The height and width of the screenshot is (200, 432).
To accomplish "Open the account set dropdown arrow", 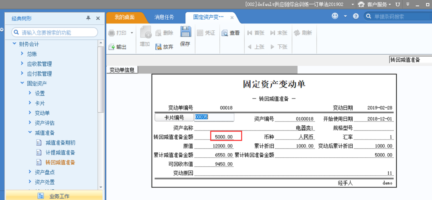I will pos(353,5).
